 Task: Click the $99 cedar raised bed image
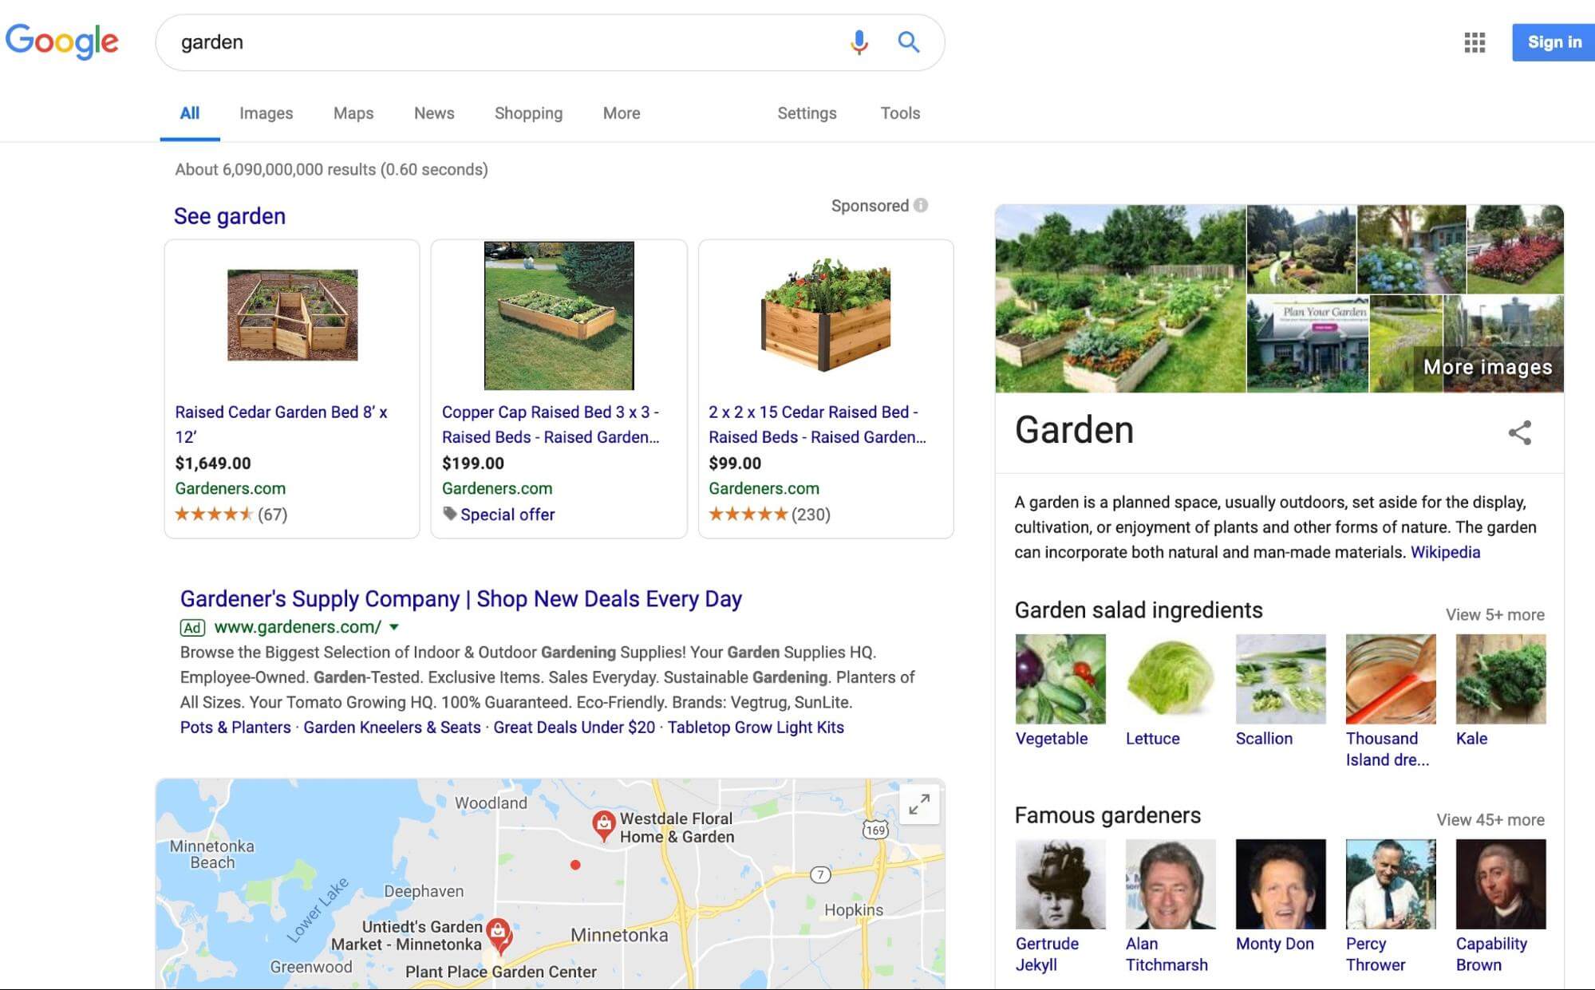(x=826, y=315)
